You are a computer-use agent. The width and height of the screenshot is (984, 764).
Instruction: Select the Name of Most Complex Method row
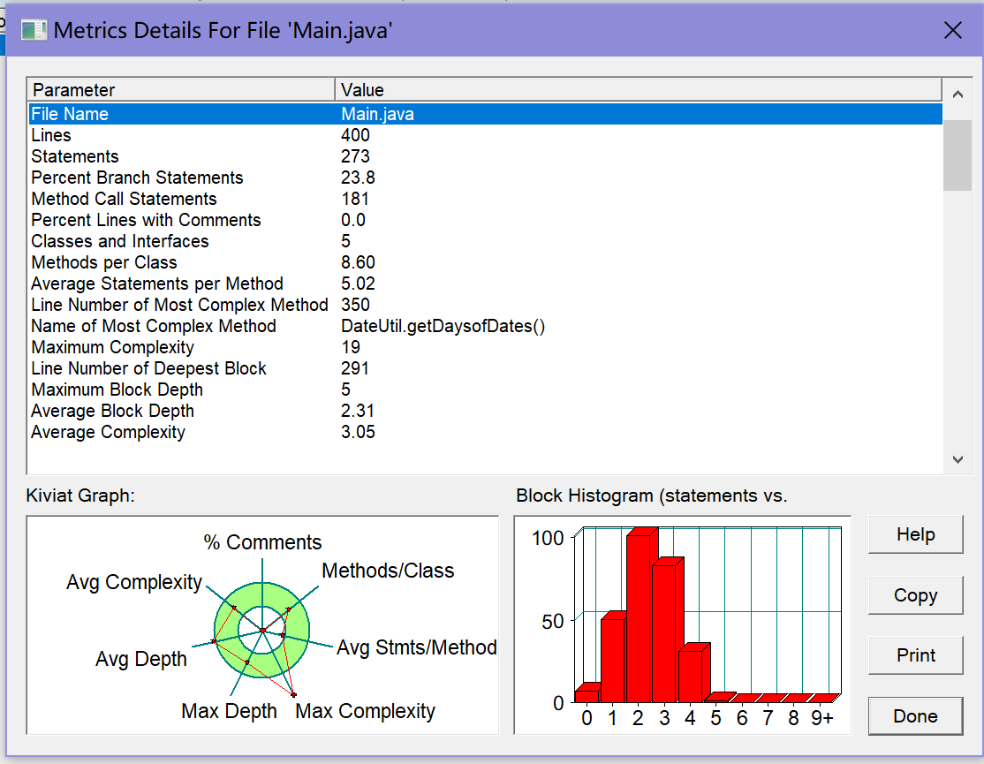point(485,326)
